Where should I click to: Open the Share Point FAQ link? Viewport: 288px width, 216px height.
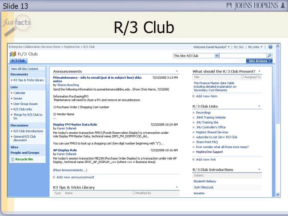click(x=207, y=142)
